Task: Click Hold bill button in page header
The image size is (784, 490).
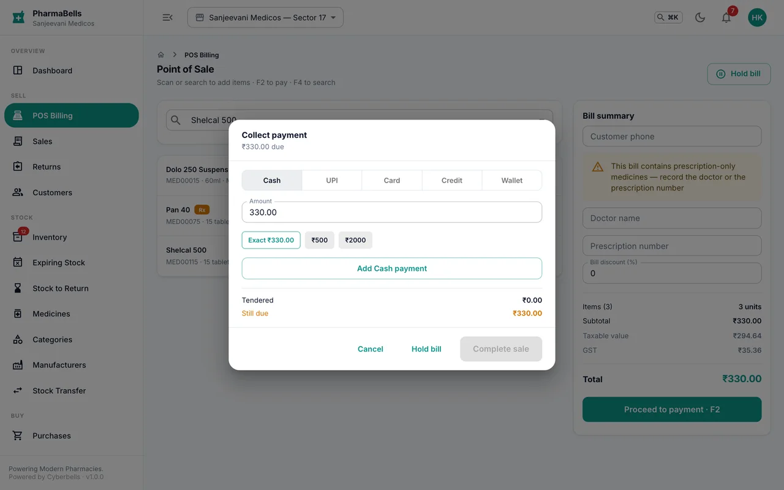Action: coord(739,74)
